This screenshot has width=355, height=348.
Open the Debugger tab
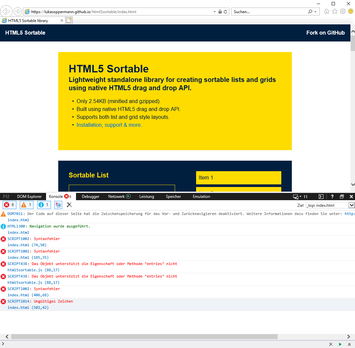coord(90,197)
